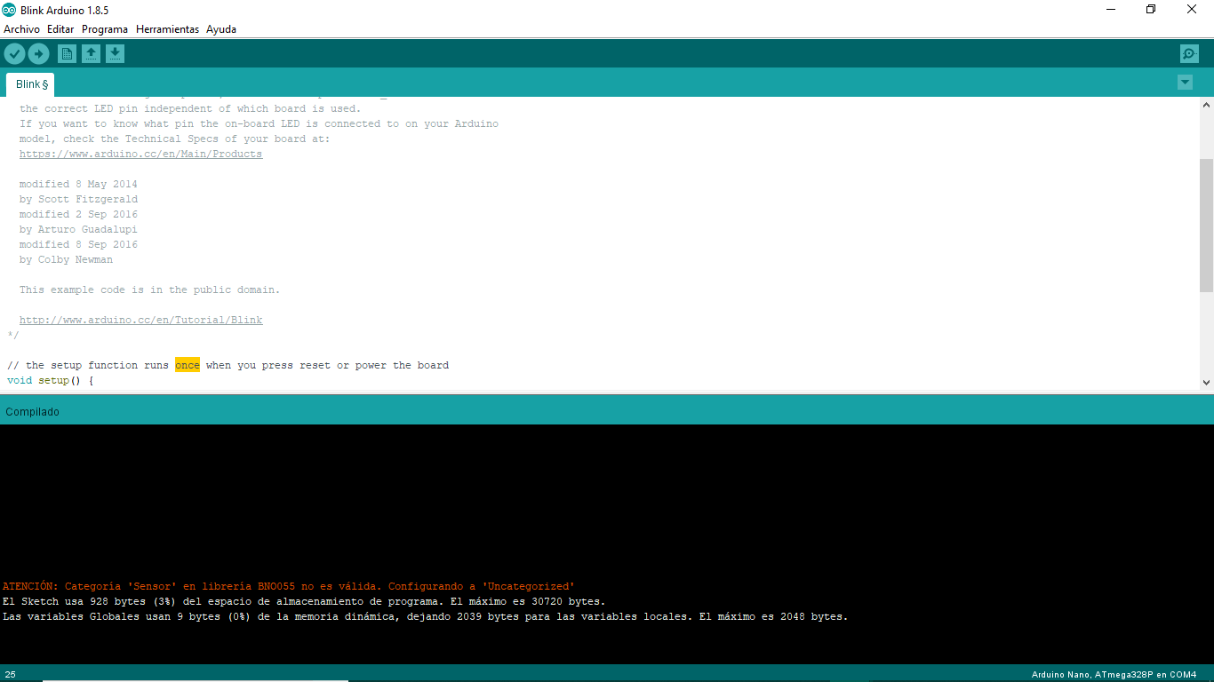Click 'Arduino Nano, ATmega328P en COM4' status
This screenshot has height=682, width=1214.
(x=1114, y=675)
